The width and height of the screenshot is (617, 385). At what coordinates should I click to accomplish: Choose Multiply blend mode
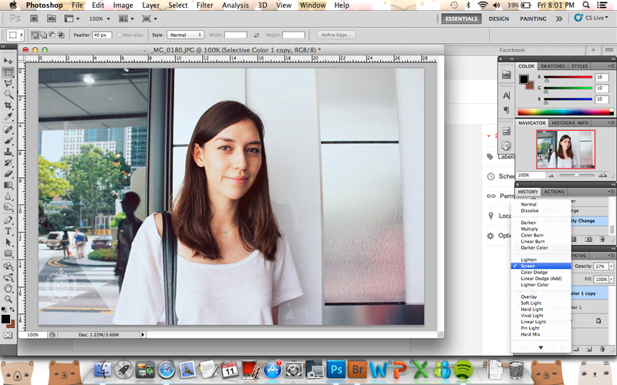(529, 229)
